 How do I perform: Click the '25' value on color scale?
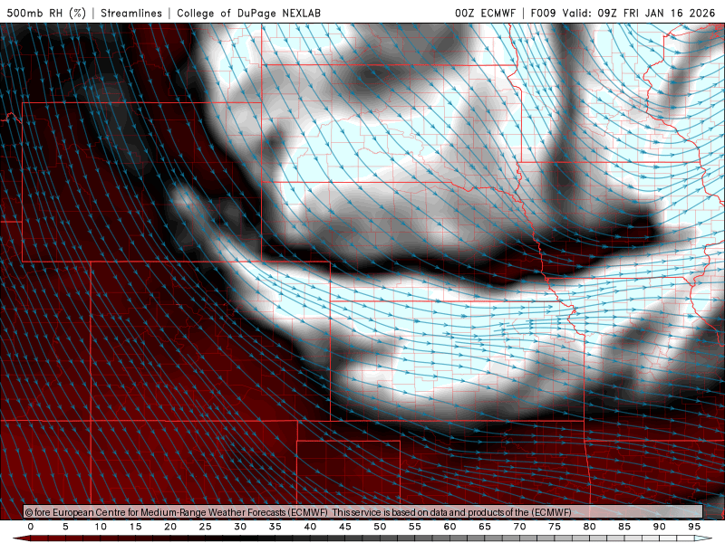(x=206, y=527)
